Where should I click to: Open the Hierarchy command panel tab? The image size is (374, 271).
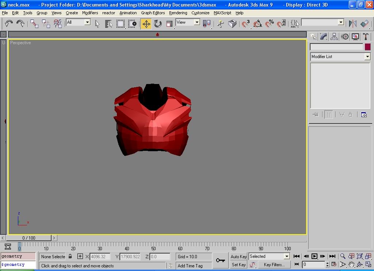tap(334, 37)
